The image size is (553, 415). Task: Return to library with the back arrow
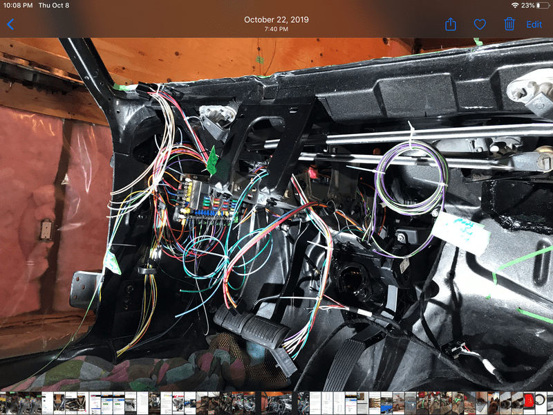coord(12,24)
